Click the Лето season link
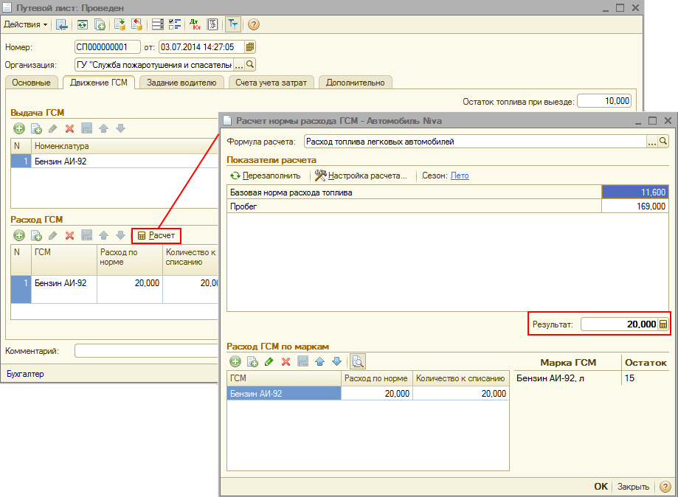This screenshot has height=497, width=678. coord(460,175)
